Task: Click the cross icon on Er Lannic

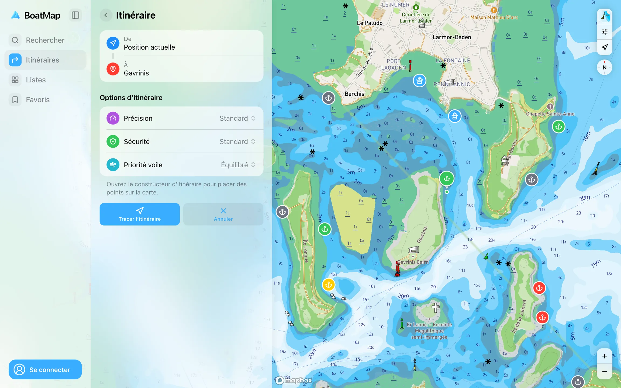Action: 436,307
